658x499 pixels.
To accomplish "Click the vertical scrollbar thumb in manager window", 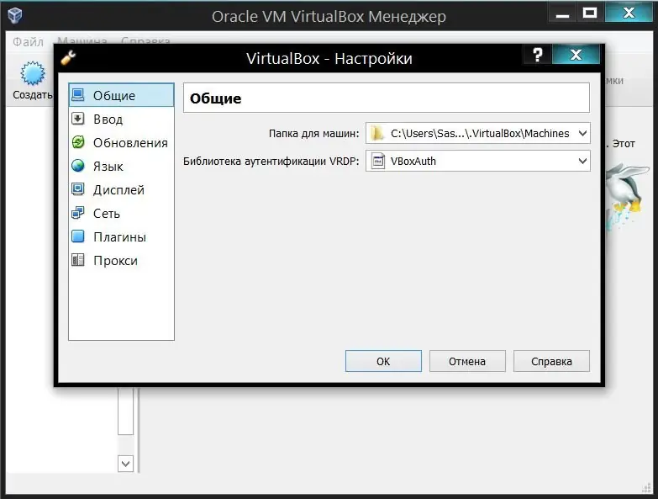I will coord(125,411).
